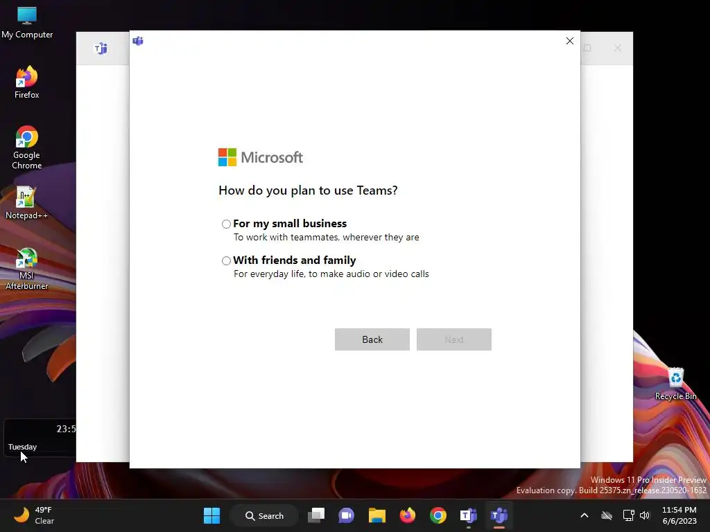Click the background window's maximize button
The width and height of the screenshot is (710, 532).
(587, 48)
